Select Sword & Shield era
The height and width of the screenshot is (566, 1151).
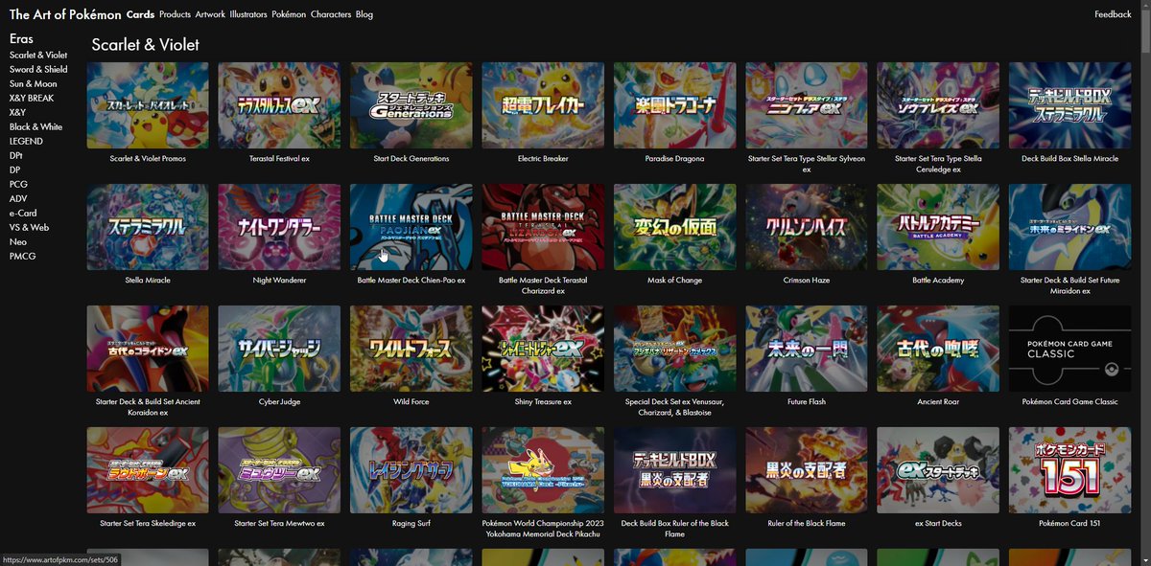[x=38, y=69]
